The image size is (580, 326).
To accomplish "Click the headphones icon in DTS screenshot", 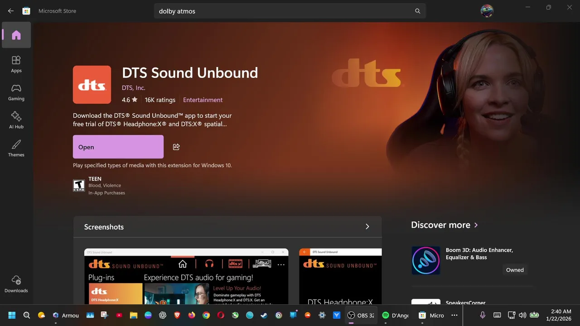I will click(209, 264).
